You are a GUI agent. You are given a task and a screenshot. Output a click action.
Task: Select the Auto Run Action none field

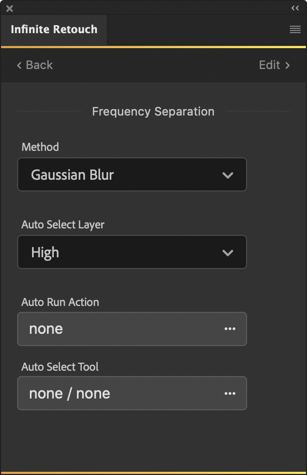point(132,329)
